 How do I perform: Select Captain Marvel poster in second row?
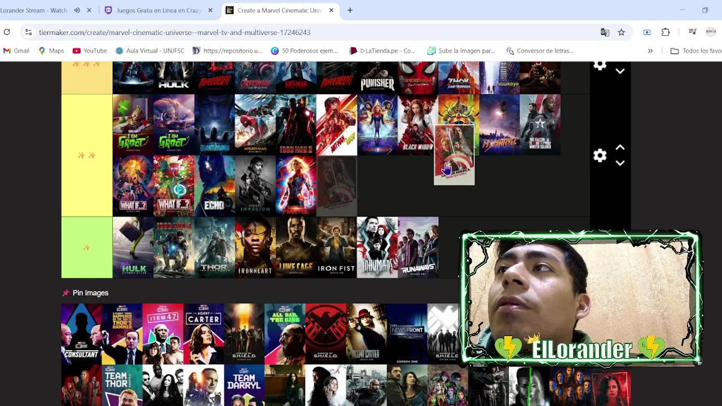(x=296, y=186)
